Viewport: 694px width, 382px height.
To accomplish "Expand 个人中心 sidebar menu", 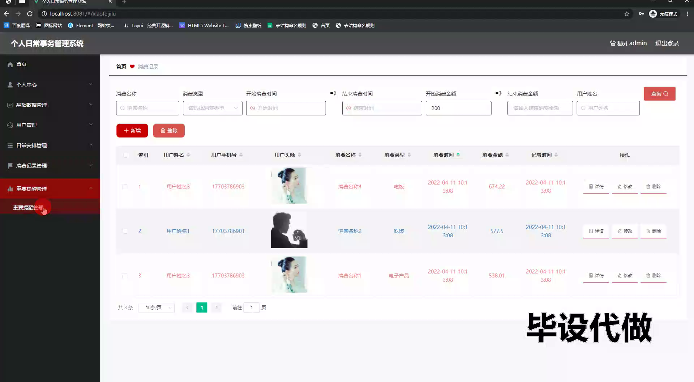I will pos(50,85).
